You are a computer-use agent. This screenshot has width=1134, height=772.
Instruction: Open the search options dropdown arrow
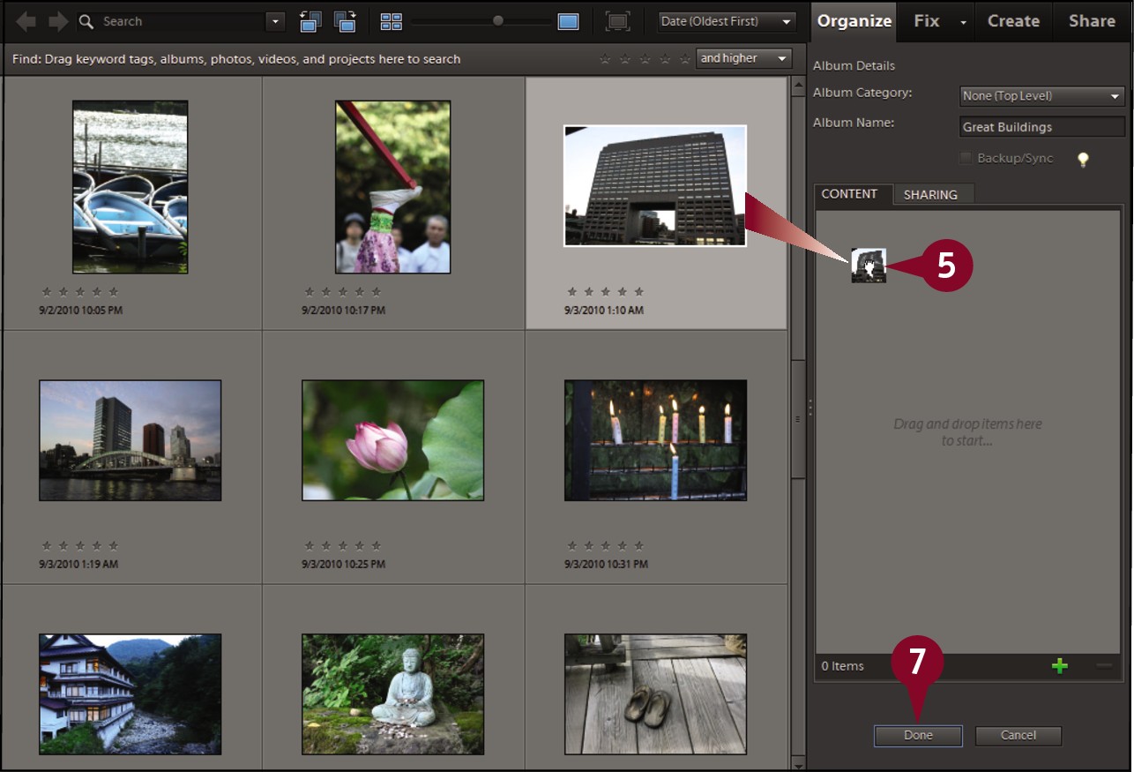click(275, 21)
